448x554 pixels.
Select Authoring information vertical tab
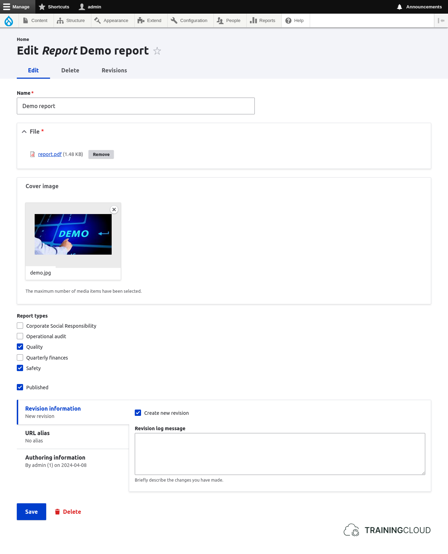73,461
